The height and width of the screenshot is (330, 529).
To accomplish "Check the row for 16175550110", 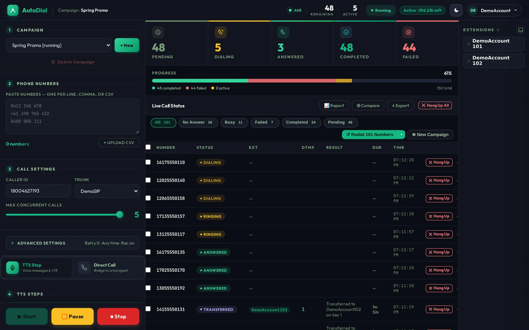I will pyautogui.click(x=148, y=162).
